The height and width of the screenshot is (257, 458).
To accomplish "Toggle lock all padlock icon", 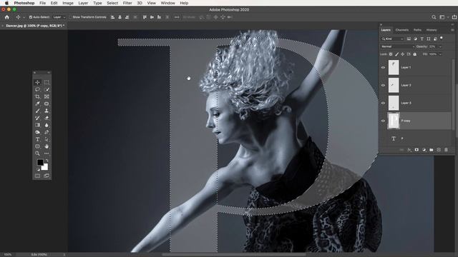I will (415, 54).
